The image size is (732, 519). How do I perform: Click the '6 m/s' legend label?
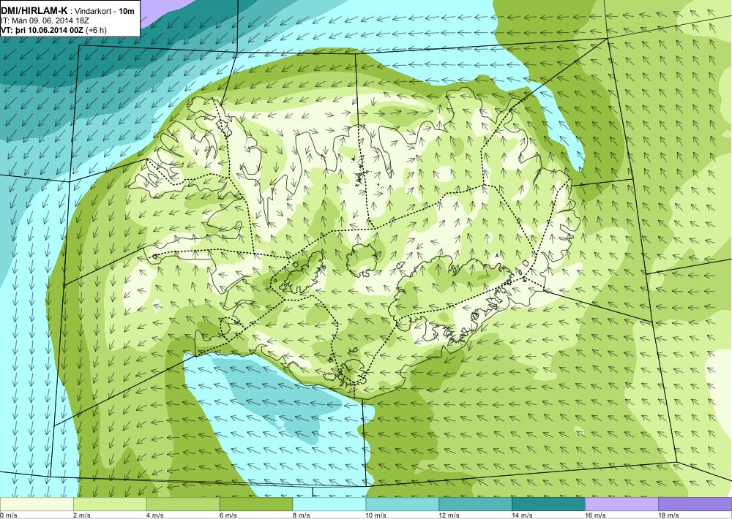pos(228,515)
